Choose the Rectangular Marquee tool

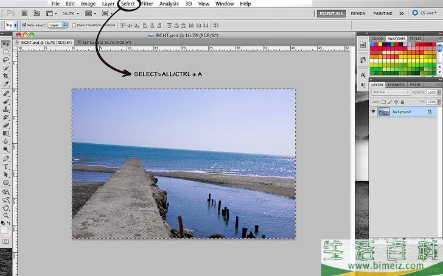point(6,52)
